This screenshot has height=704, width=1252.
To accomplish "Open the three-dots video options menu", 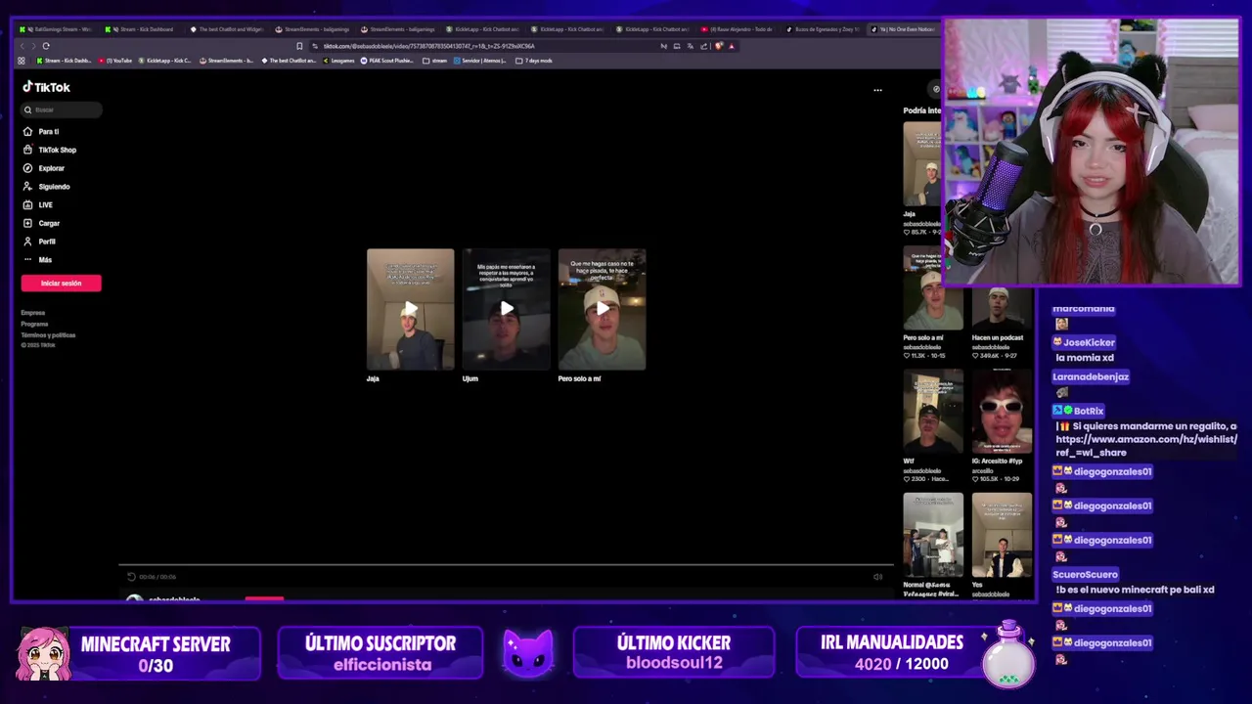I will pyautogui.click(x=877, y=90).
